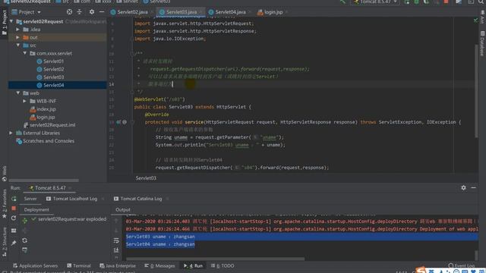Viewport: 486px width, 273px height.
Task: Select Servlet01 in project tree
Action: tap(53, 61)
